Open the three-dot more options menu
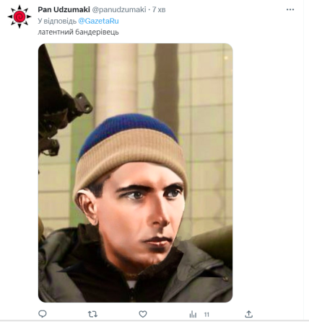The height and width of the screenshot is (322, 309). 290,9
